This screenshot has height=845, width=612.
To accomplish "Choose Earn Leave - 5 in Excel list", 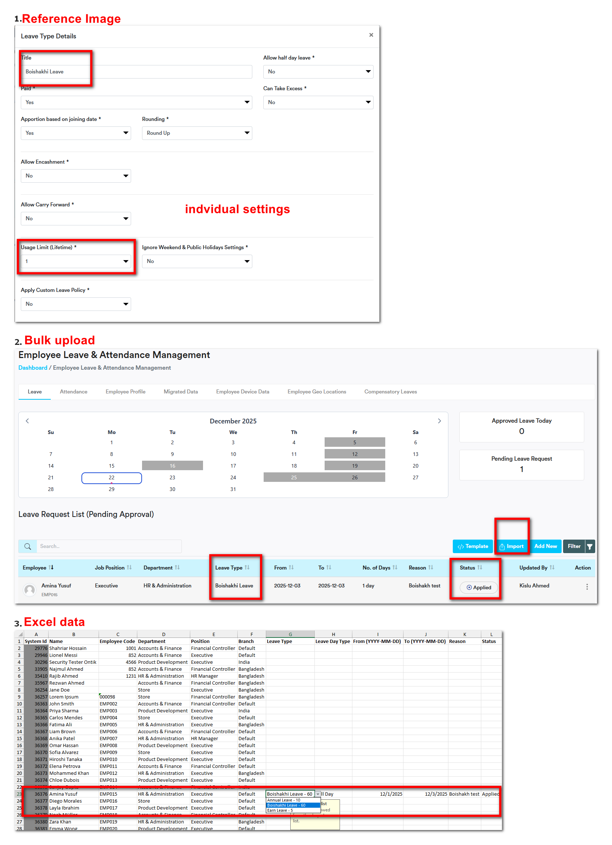I will (293, 810).
